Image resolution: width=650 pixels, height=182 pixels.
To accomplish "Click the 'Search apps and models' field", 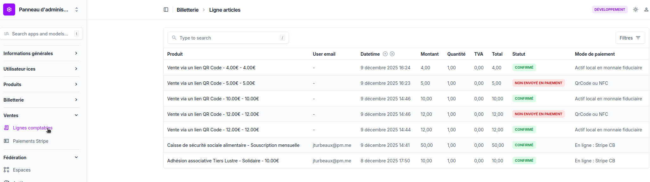I will tap(41, 34).
